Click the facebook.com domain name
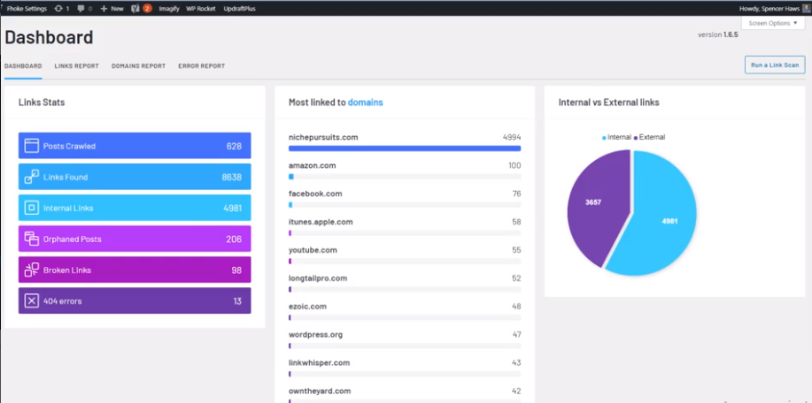Image resolution: width=812 pixels, height=403 pixels. pos(315,194)
